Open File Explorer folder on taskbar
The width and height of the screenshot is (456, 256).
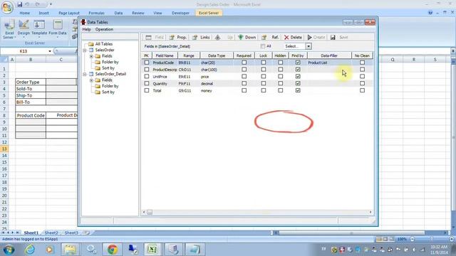pos(70,250)
